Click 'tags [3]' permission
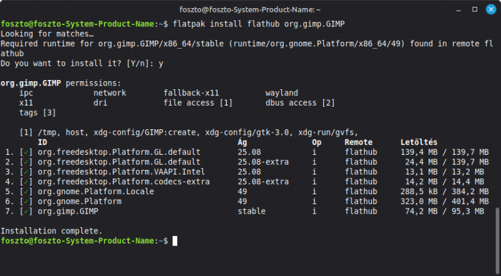The image size is (501, 276). 38,113
